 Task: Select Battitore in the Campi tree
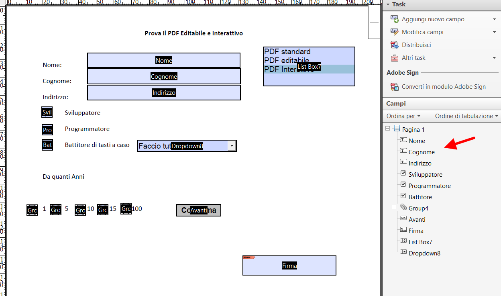(420, 197)
